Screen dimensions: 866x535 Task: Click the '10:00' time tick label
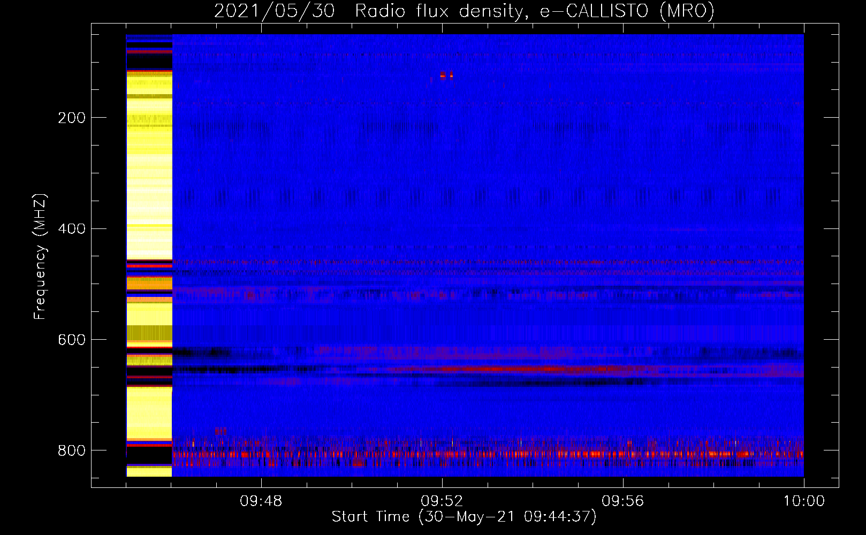tap(804, 501)
